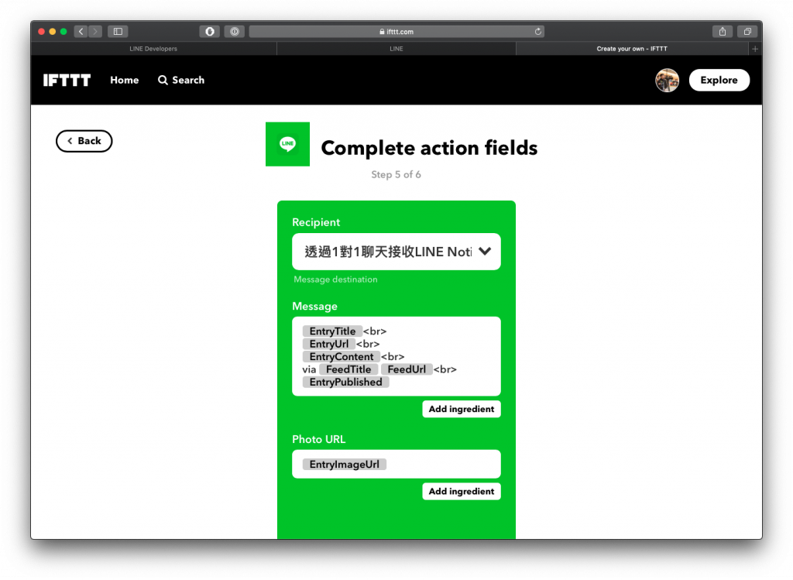Screen dimensions: 793x580
Task: Click the 'Complete action fields' heading
Action: pyautogui.click(x=429, y=148)
